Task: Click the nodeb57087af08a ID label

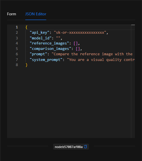Action: click(69, 147)
